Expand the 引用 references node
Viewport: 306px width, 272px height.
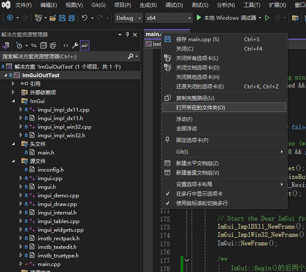point(13,84)
